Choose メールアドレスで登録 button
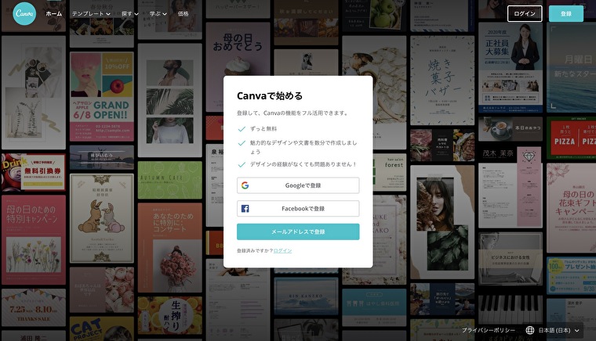 point(298,232)
